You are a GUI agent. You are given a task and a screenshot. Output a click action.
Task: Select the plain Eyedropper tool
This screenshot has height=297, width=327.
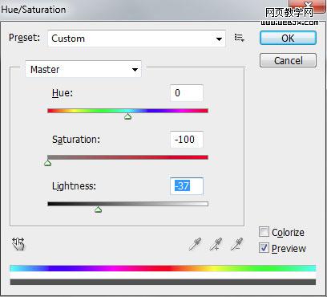pyautogui.click(x=196, y=244)
